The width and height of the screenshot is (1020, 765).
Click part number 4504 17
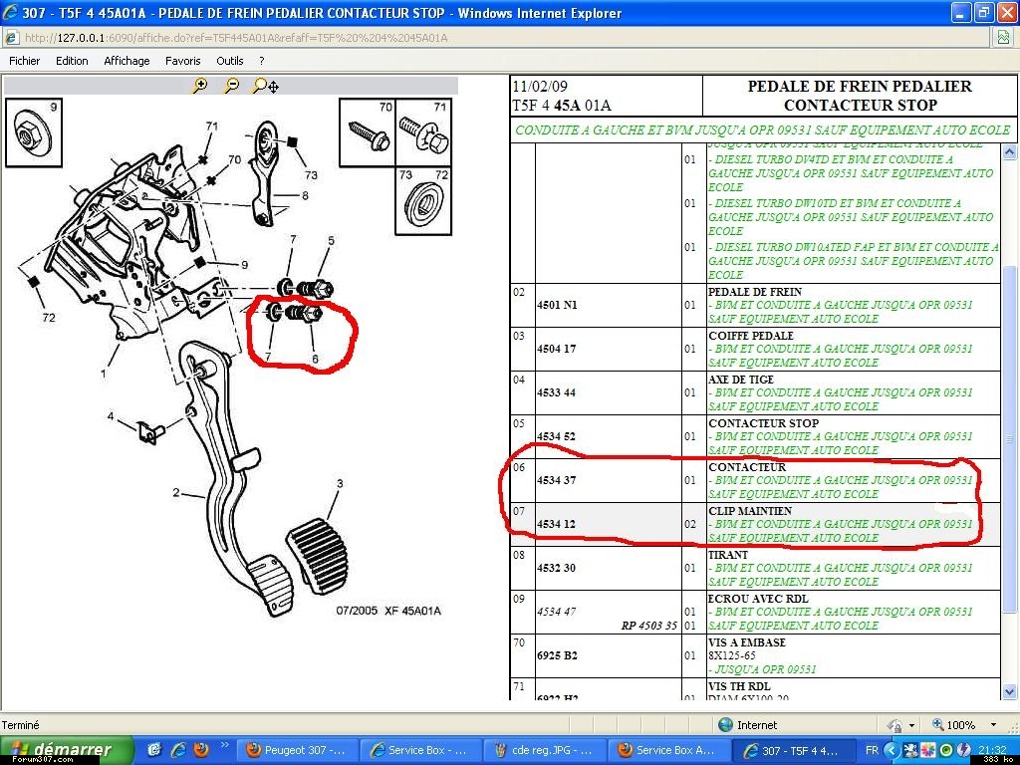556,349
